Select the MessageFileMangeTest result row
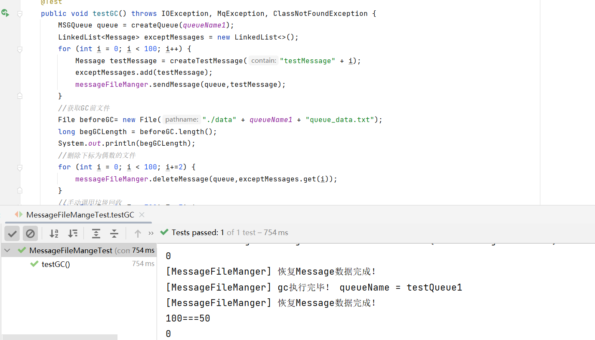595x340 pixels. click(78, 250)
